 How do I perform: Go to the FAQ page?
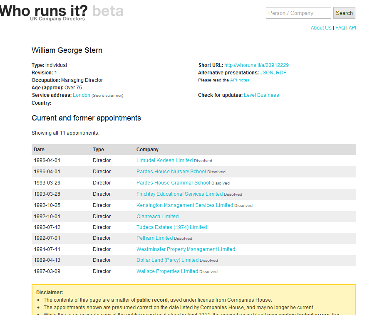[x=340, y=28]
